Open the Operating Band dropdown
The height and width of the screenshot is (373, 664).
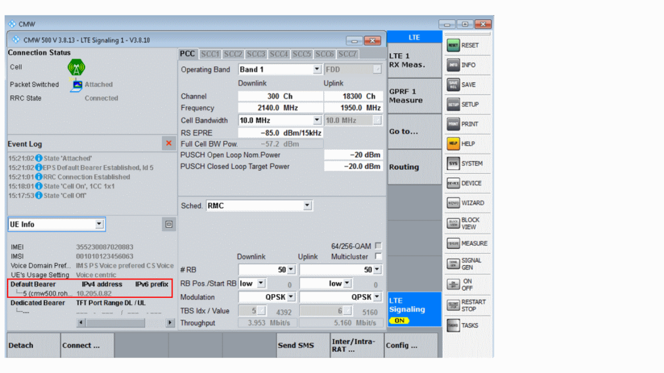click(317, 69)
